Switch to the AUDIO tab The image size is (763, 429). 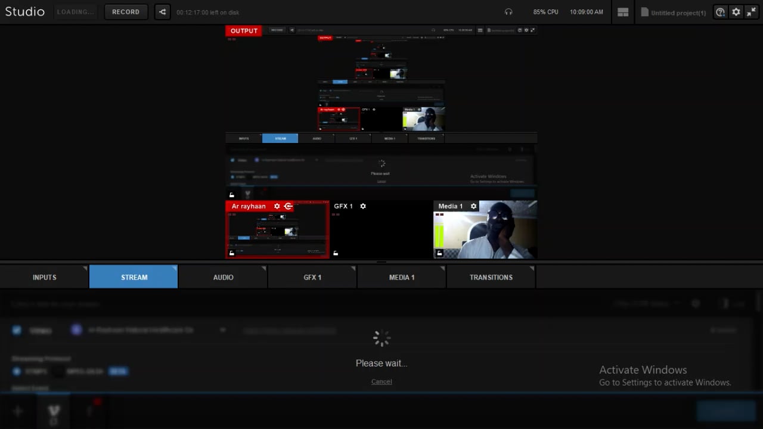pyautogui.click(x=223, y=277)
